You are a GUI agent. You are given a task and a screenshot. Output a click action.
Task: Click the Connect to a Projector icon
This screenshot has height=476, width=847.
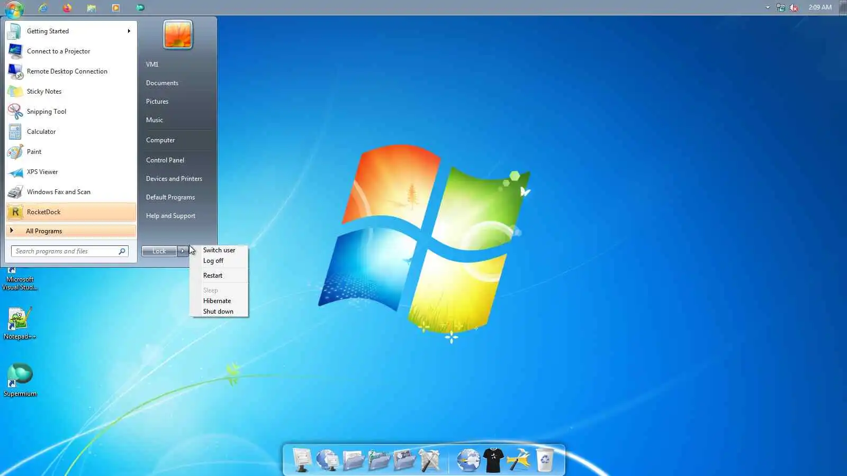tap(15, 51)
